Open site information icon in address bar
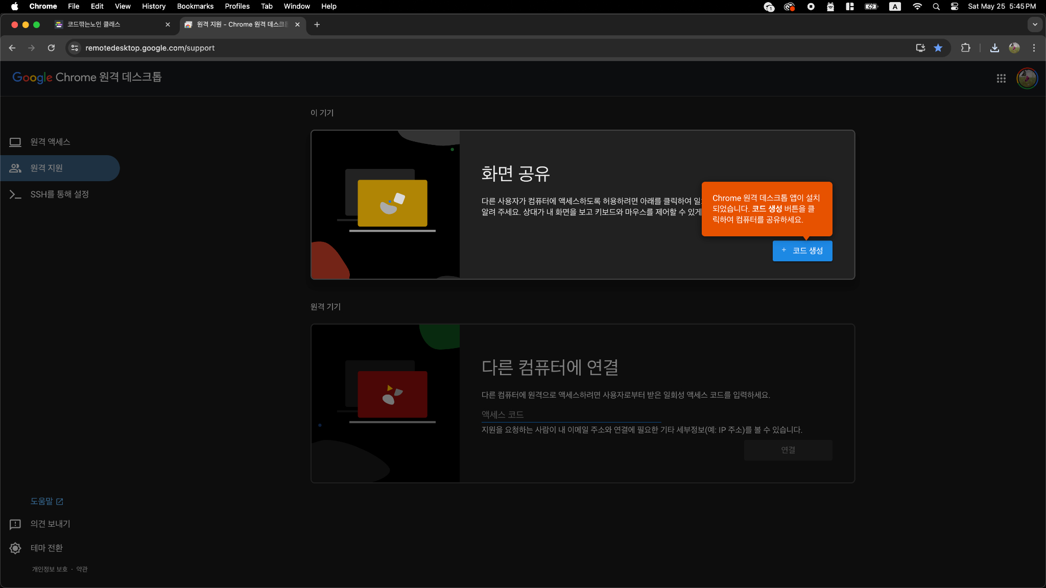 (75, 48)
